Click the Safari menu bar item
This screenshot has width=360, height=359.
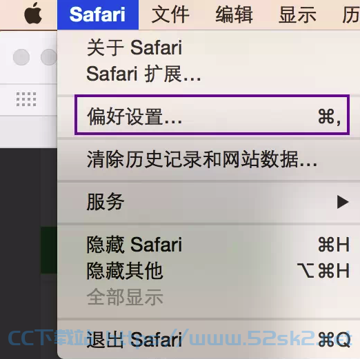coord(98,14)
